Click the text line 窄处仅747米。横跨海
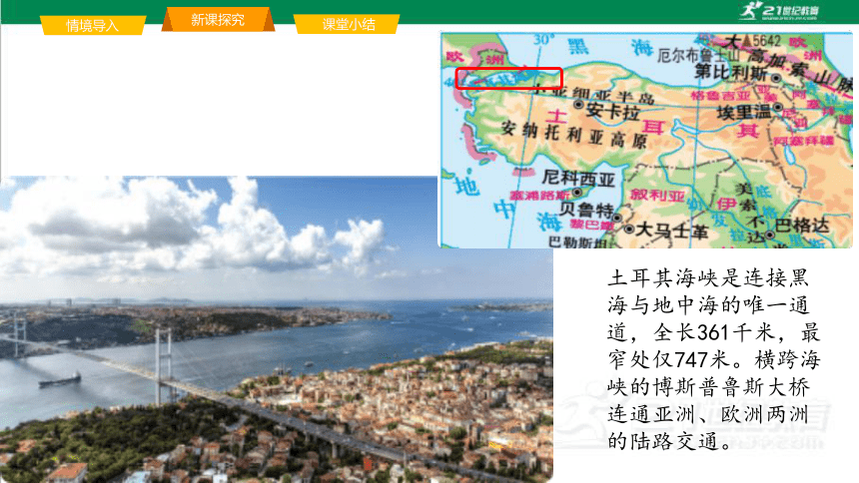 click(x=714, y=360)
